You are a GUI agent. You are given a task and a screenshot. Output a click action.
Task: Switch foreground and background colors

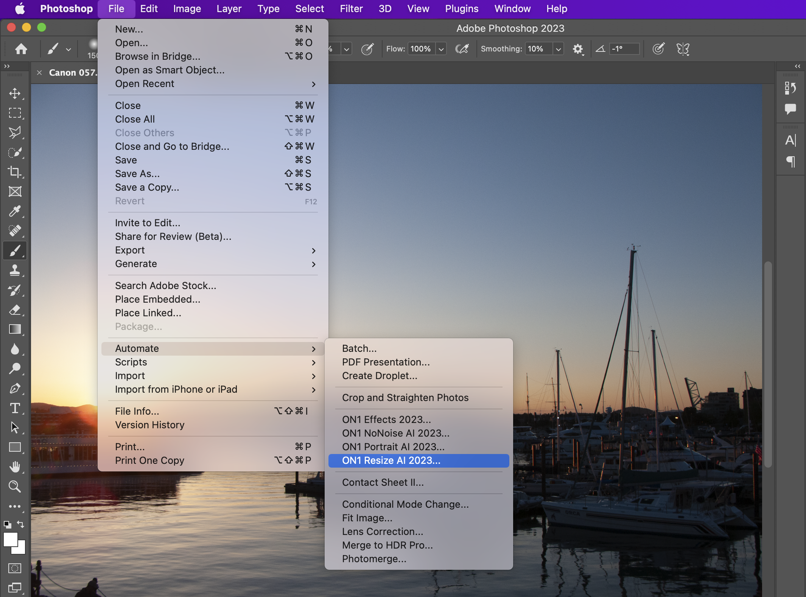pos(21,524)
